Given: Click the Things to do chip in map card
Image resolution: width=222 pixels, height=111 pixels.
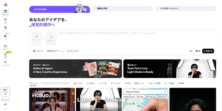Looking at the screenshot, I should pyautogui.click(x=151, y=97).
